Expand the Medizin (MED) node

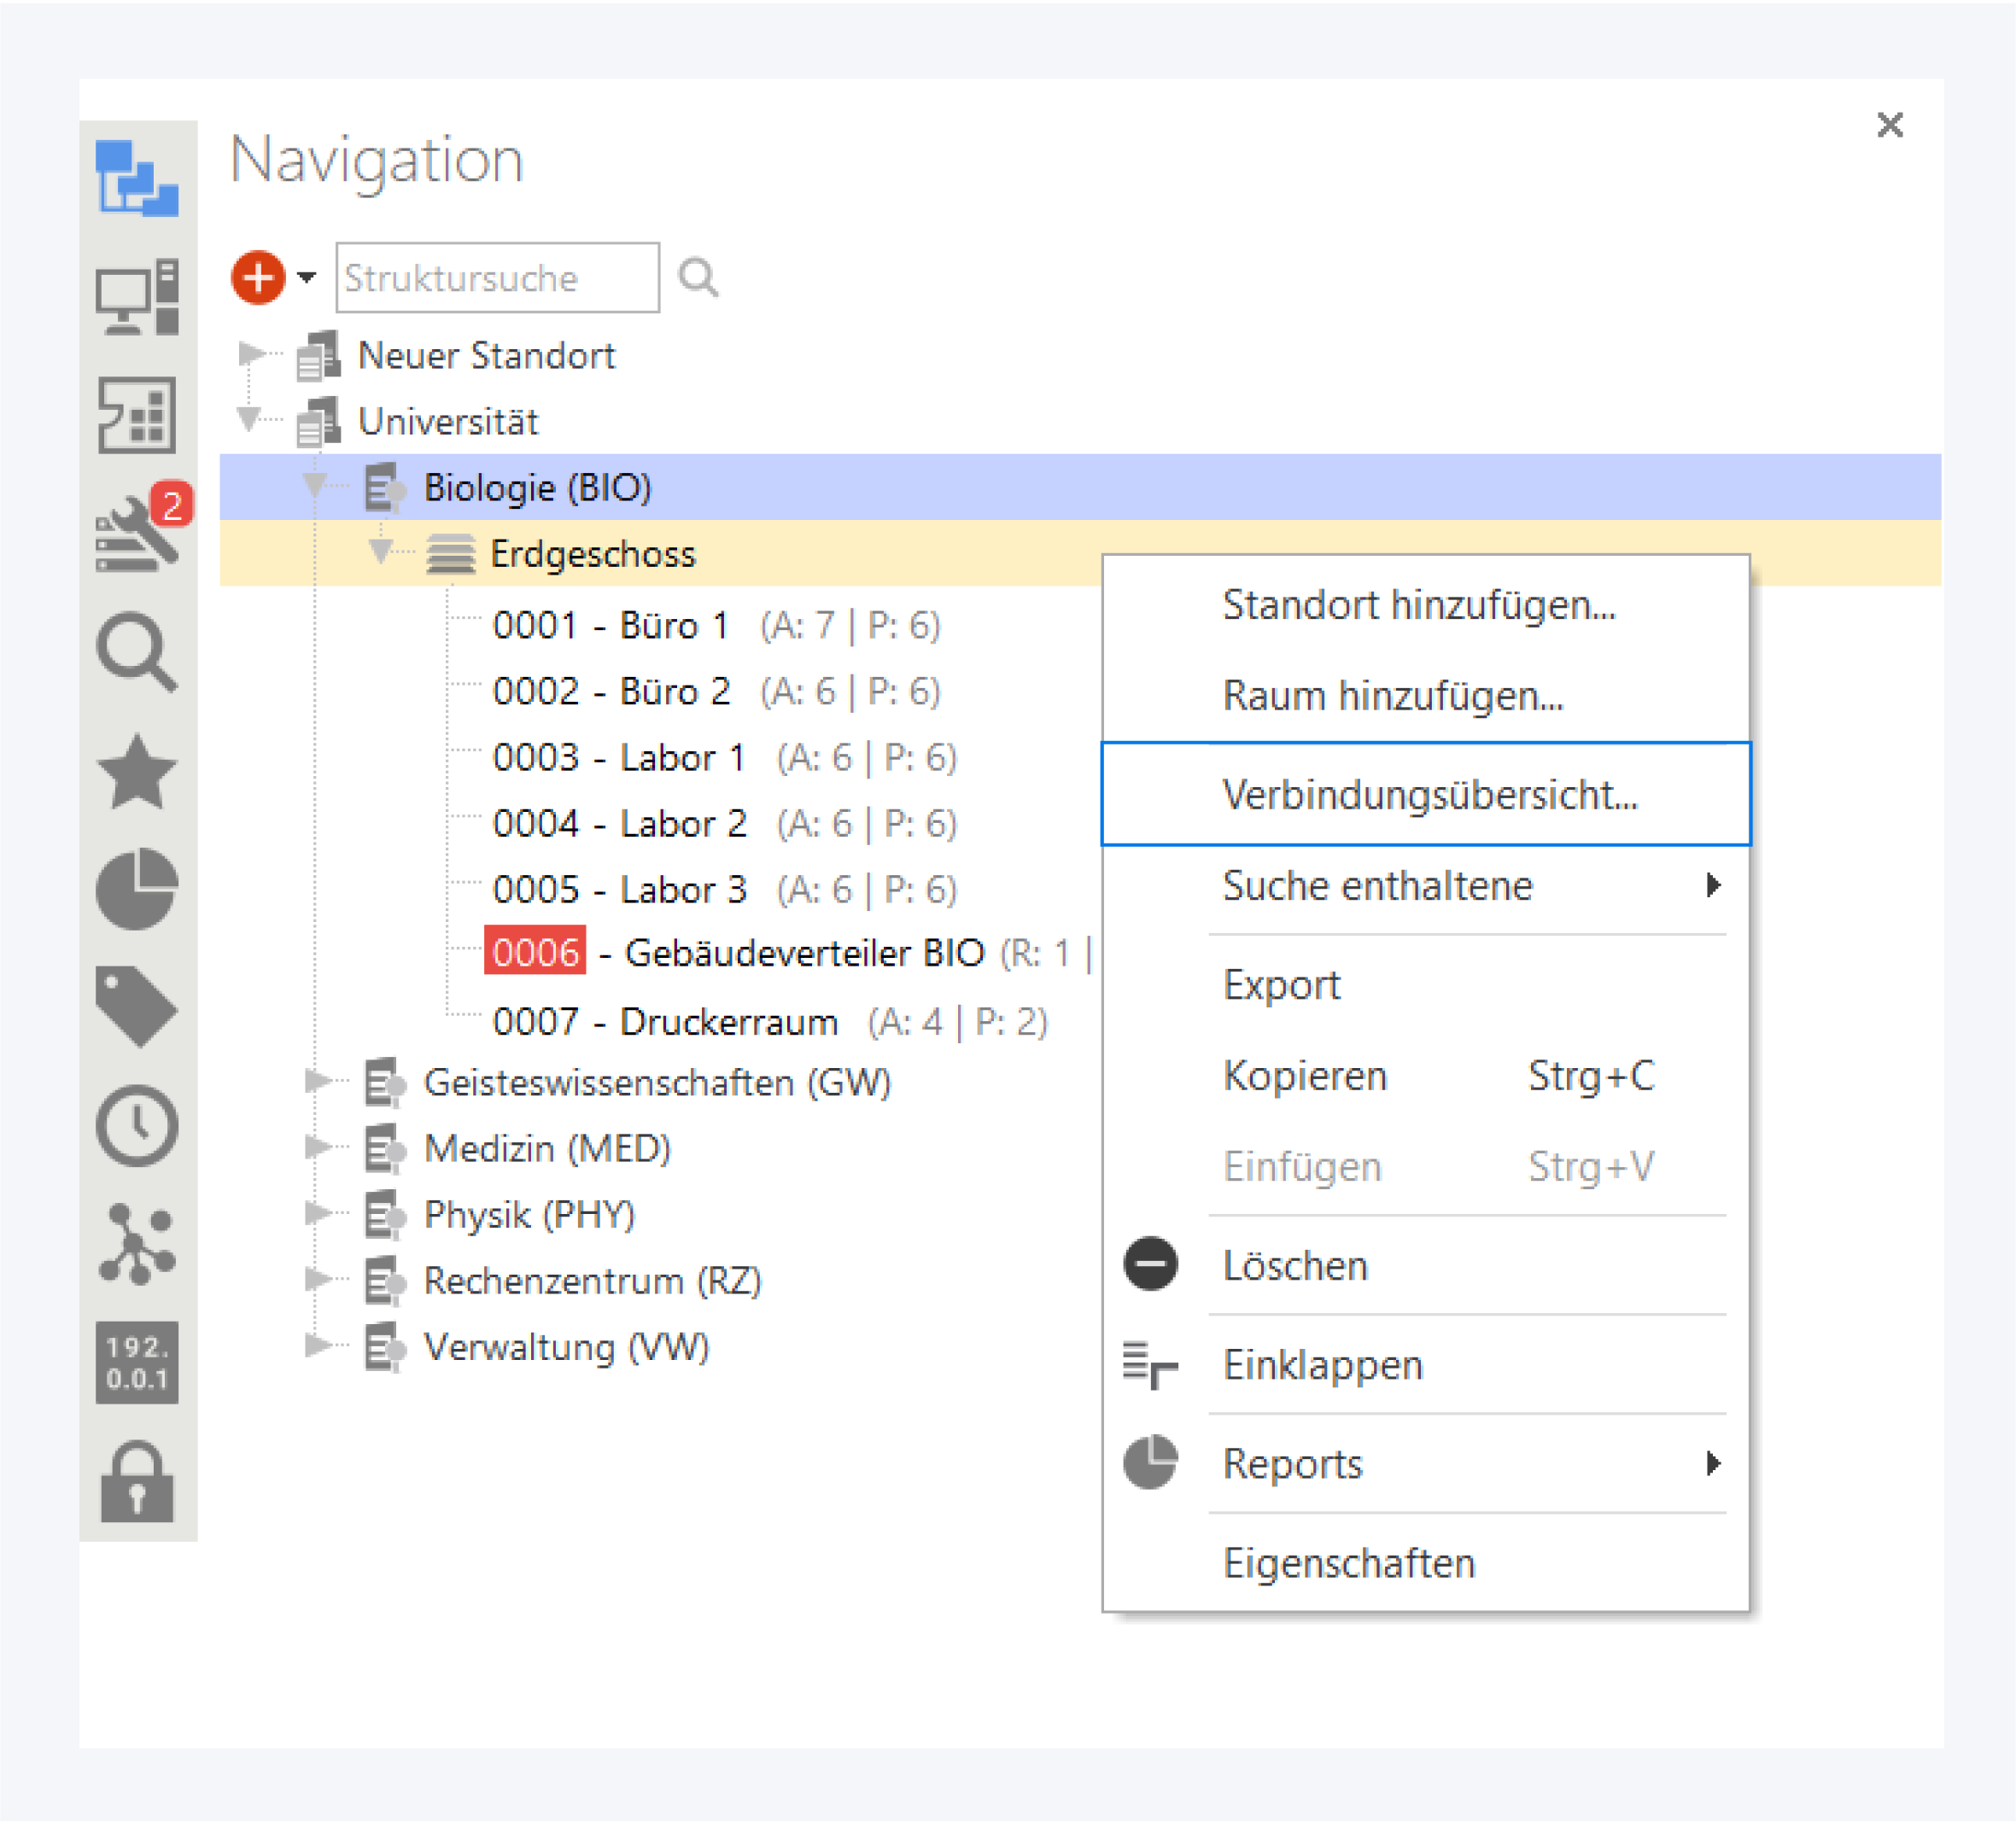[317, 1147]
